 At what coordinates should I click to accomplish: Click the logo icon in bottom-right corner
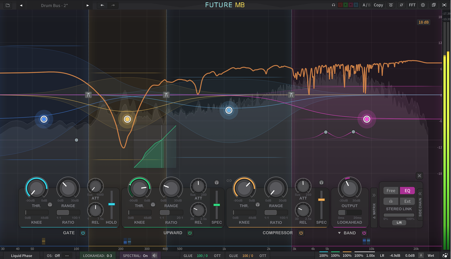click(x=445, y=256)
